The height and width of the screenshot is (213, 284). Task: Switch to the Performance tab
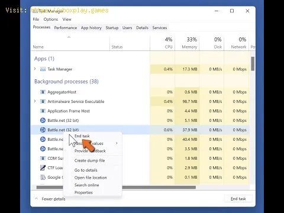pyautogui.click(x=66, y=28)
